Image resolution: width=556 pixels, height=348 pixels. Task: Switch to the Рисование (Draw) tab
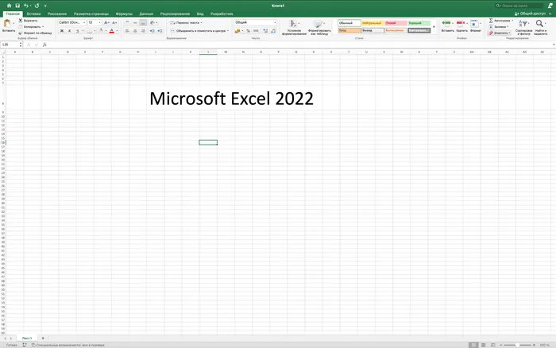coord(57,14)
